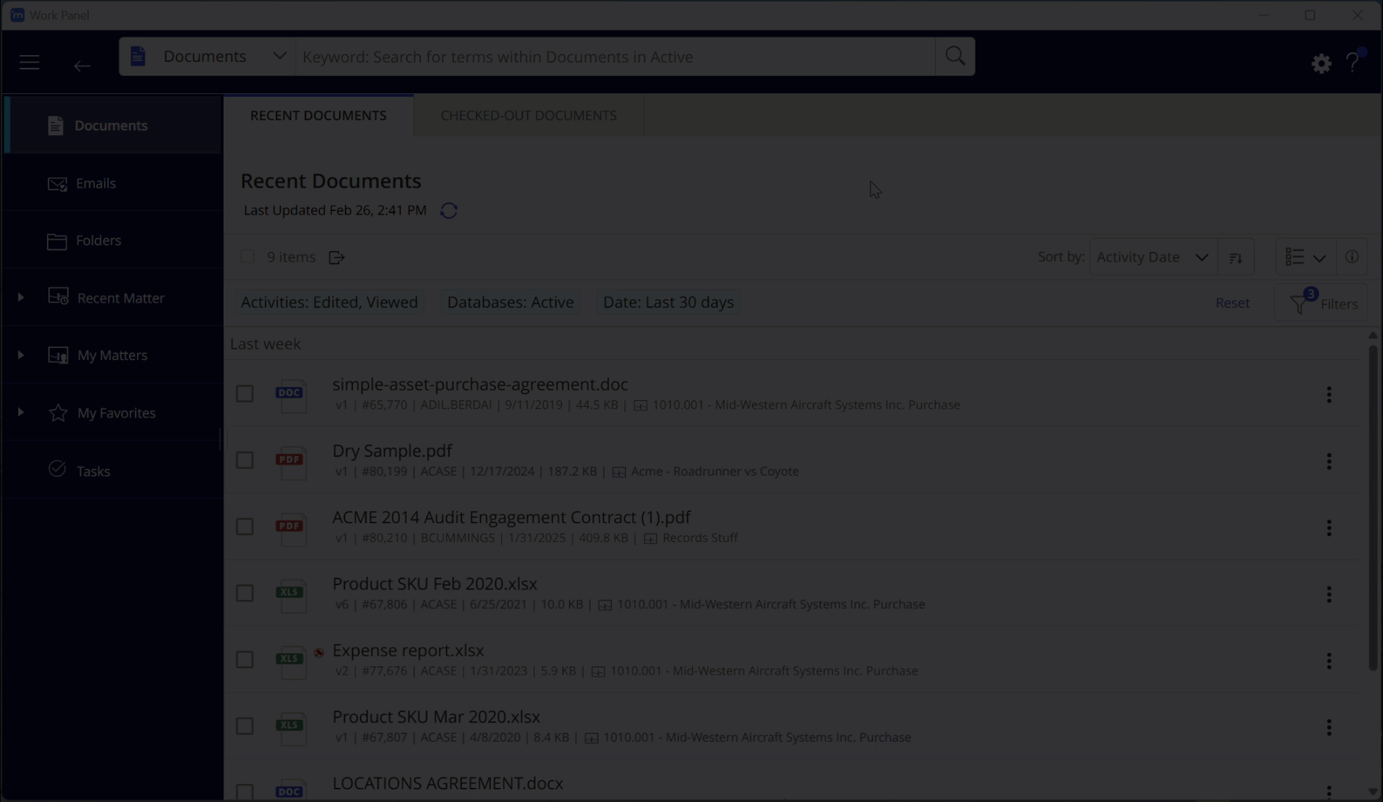This screenshot has width=1383, height=802.
Task: Check the checkbox for Dry Sample.pdf
Action: tap(244, 460)
